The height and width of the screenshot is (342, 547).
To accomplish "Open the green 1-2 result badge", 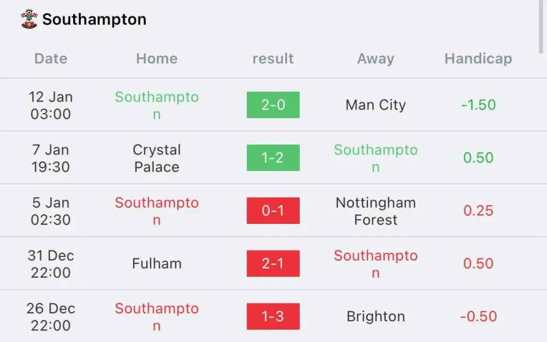I will 273,158.
